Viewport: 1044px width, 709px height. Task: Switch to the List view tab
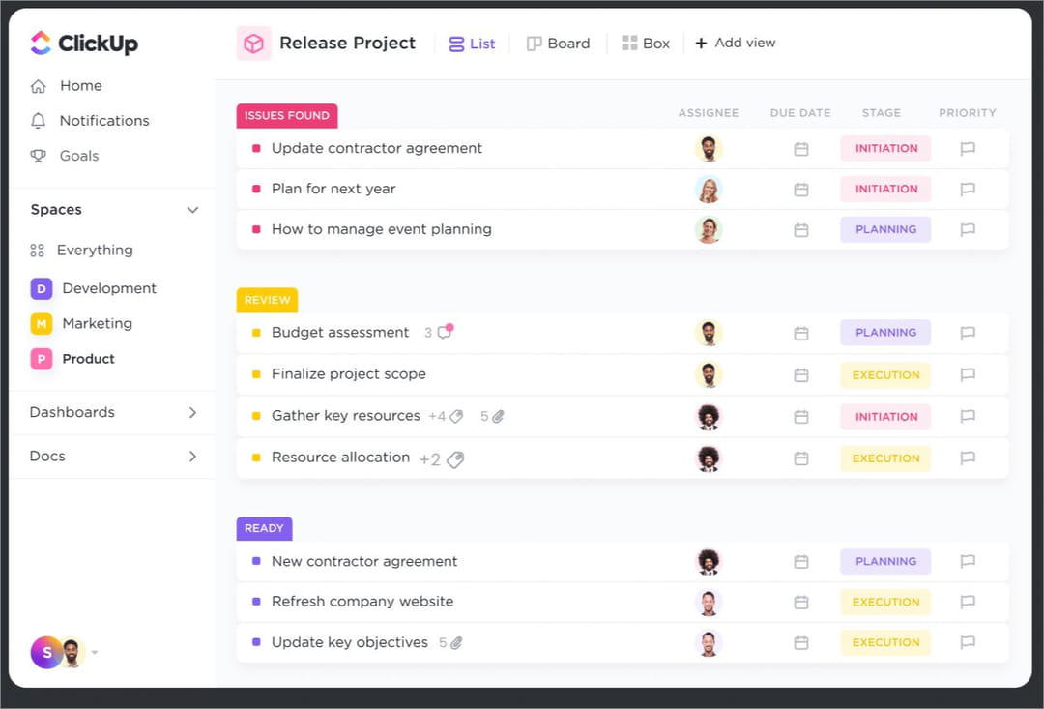472,44
